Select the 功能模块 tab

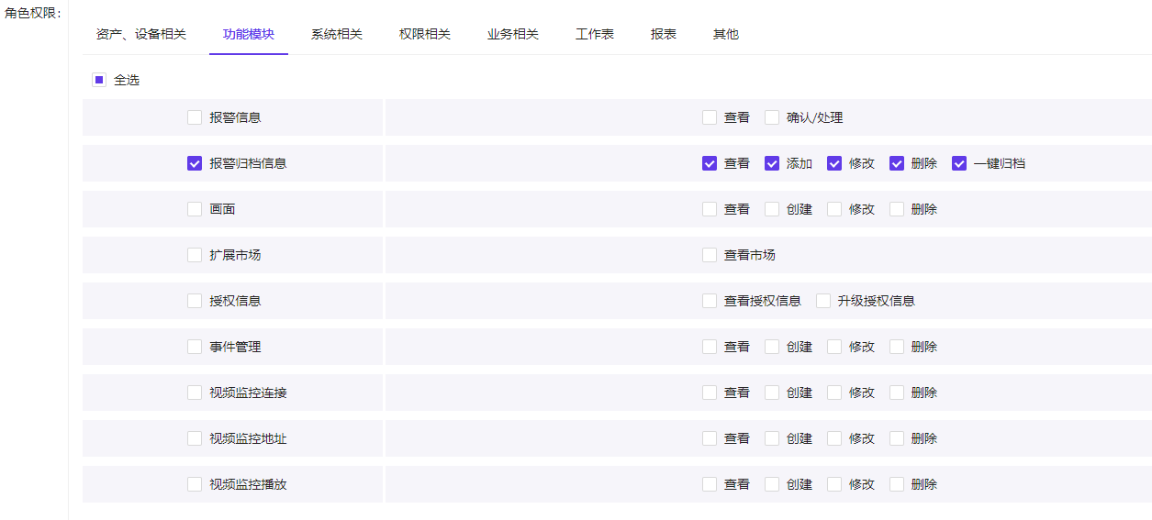[249, 34]
